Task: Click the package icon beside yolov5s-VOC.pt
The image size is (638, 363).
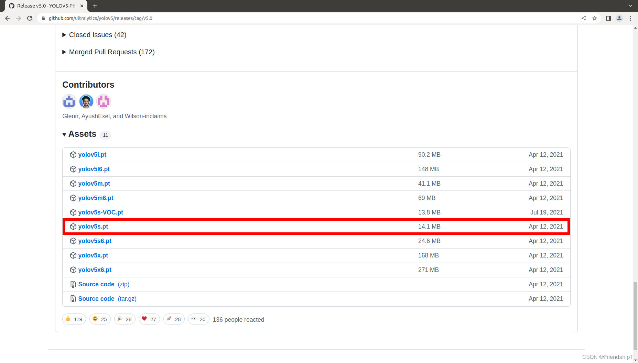Action: point(73,212)
